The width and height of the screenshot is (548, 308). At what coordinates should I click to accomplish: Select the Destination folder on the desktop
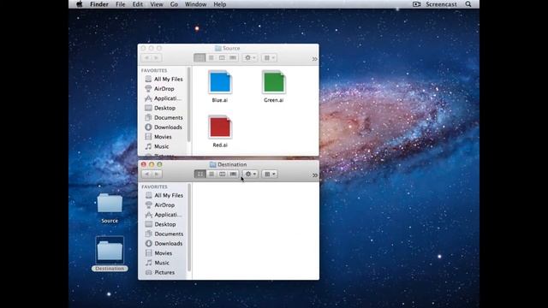point(110,251)
